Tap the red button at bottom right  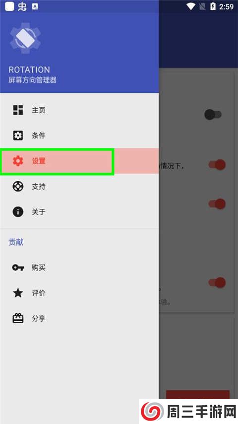point(198,395)
